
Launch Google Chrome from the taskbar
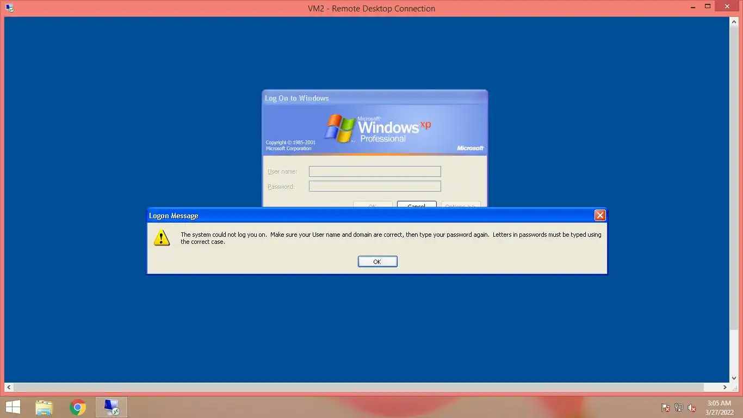point(78,407)
